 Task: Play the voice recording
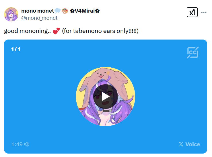tap(106, 96)
